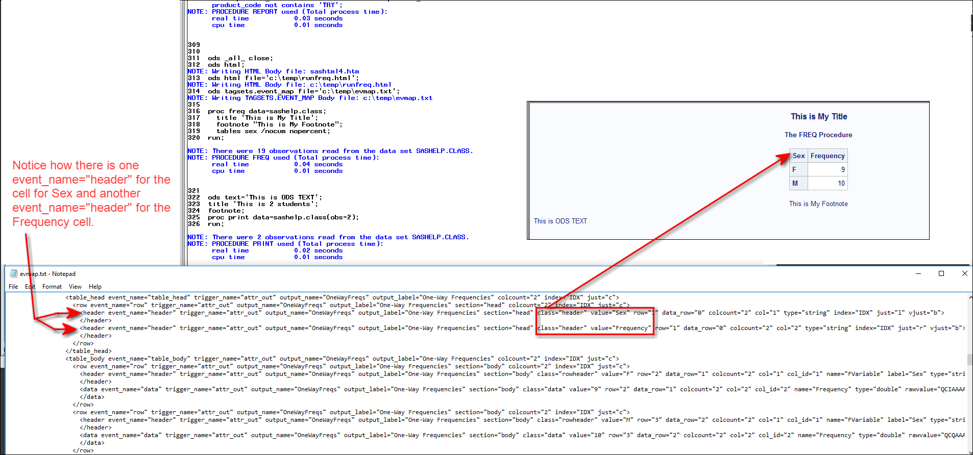Click the note 'Writing TAGSETS.EVENT_MAP Body file'

coord(310,98)
